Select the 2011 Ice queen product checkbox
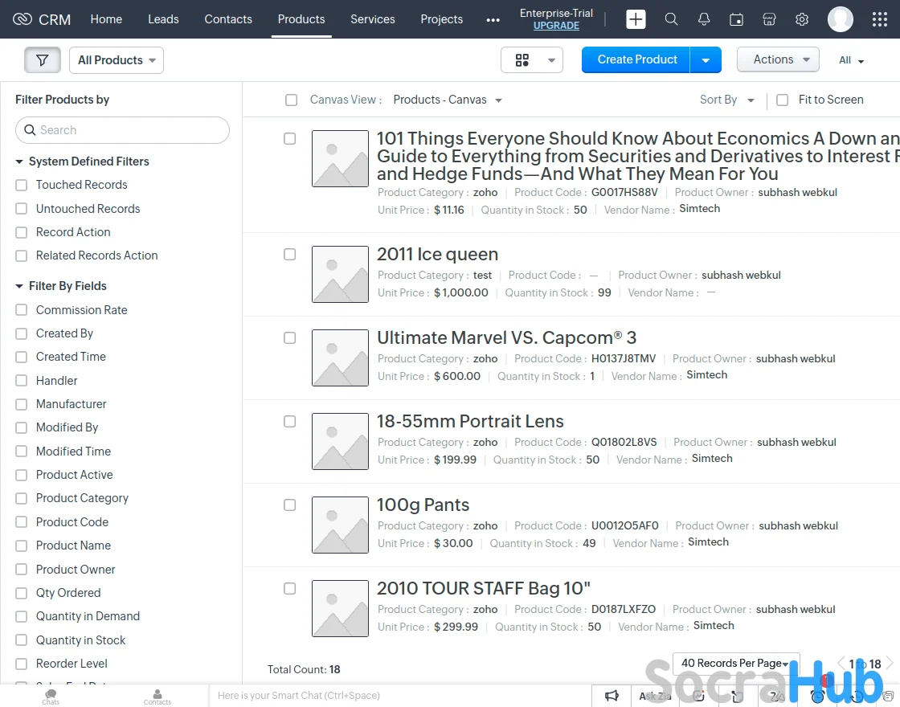Viewport: 900px width, 707px height. pyautogui.click(x=289, y=255)
